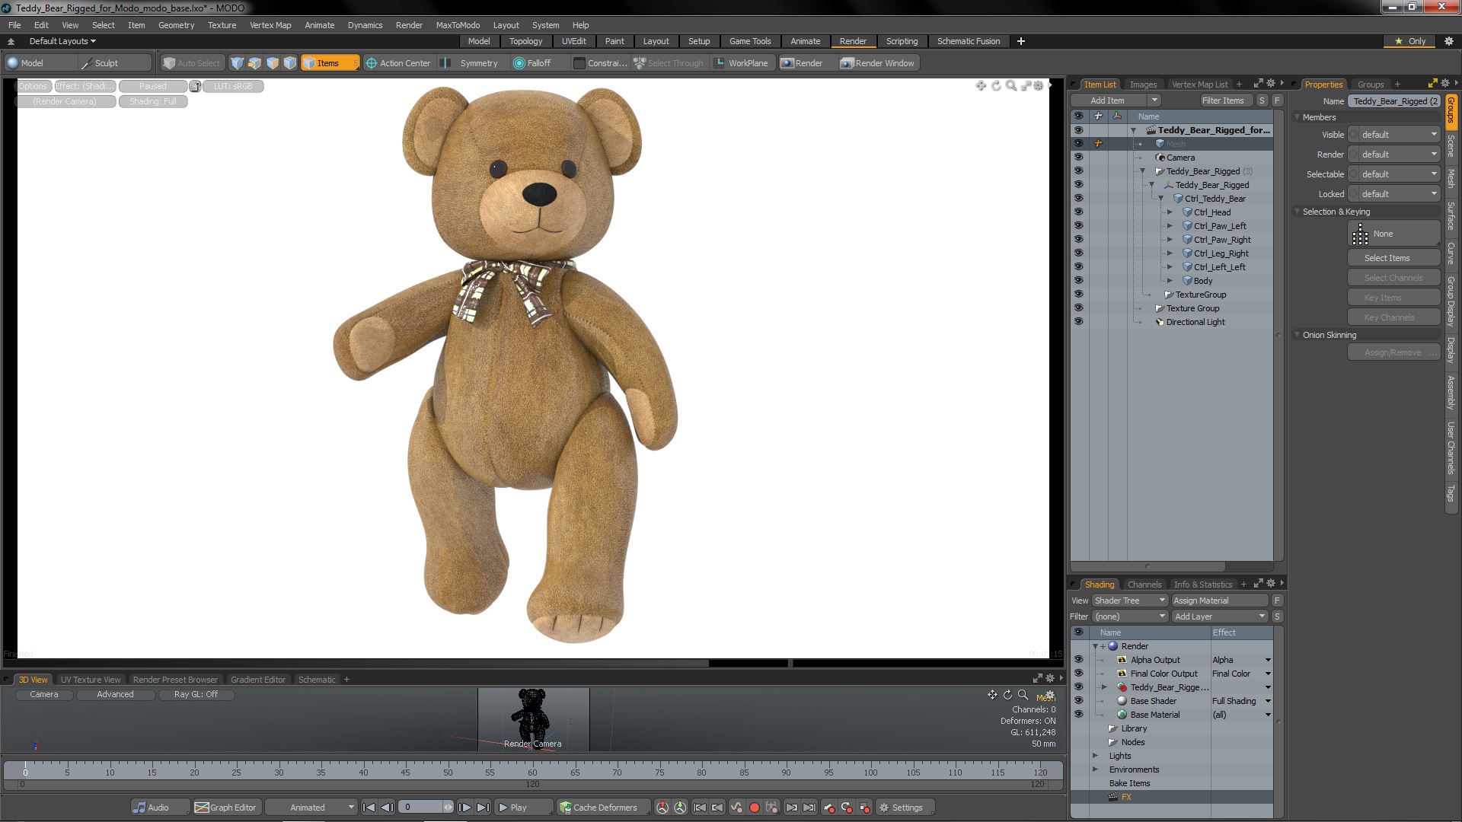Screen dimensions: 1462x822
Task: Toggle visibility of Directional Light
Action: point(1078,322)
